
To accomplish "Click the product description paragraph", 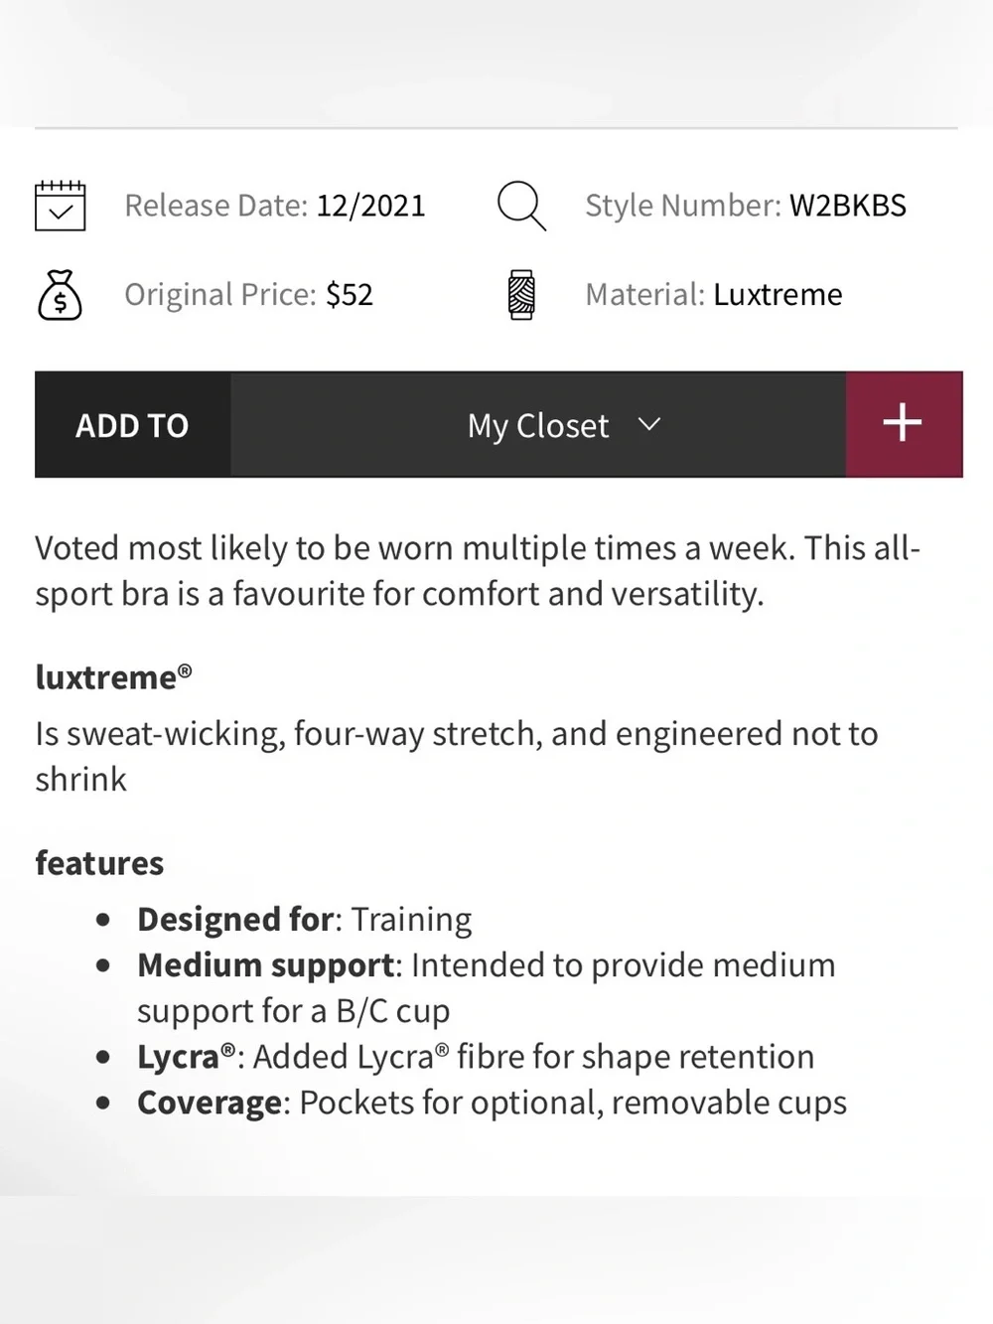I will [478, 570].
